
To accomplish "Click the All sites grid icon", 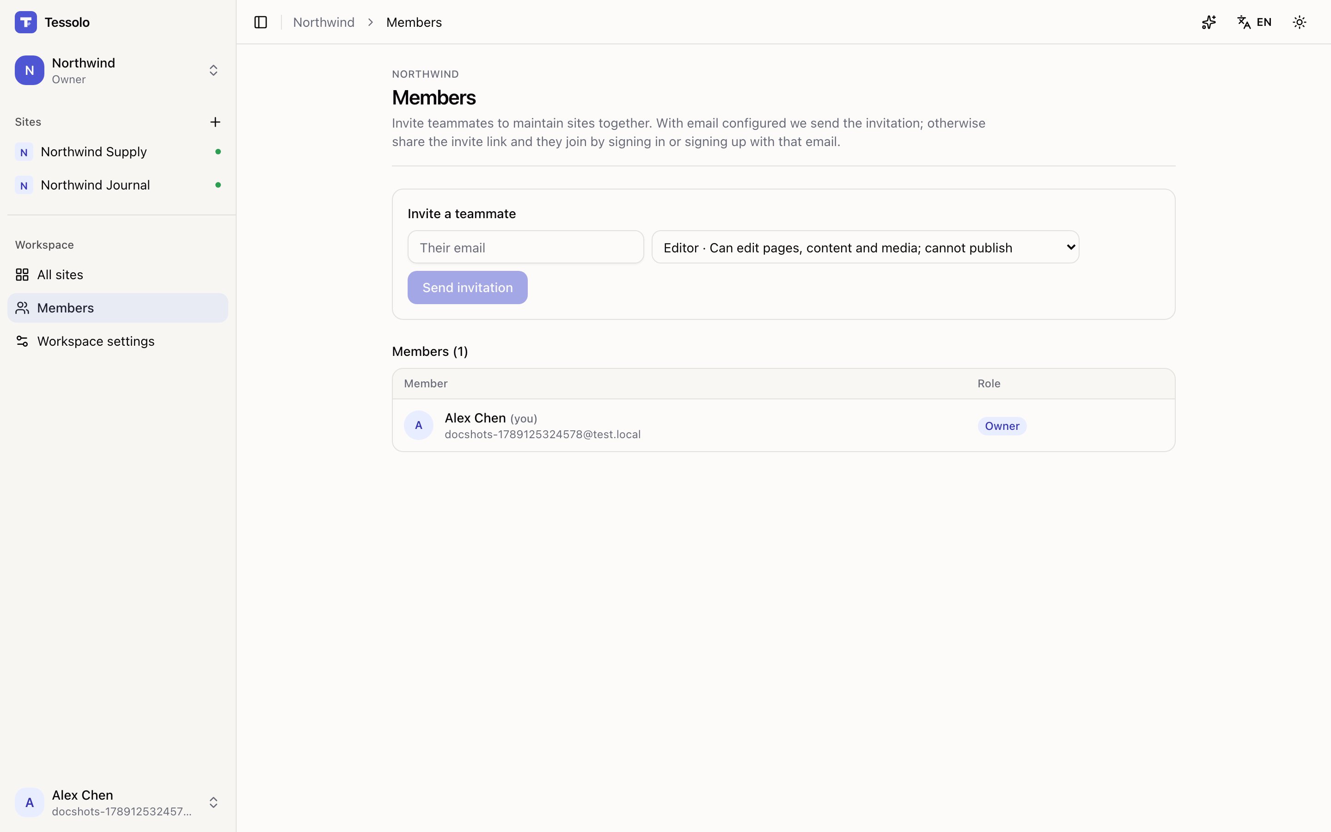I will (x=22, y=275).
